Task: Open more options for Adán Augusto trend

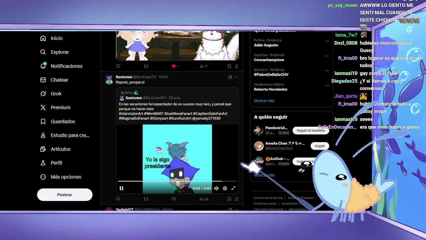Action: pyautogui.click(x=327, y=41)
